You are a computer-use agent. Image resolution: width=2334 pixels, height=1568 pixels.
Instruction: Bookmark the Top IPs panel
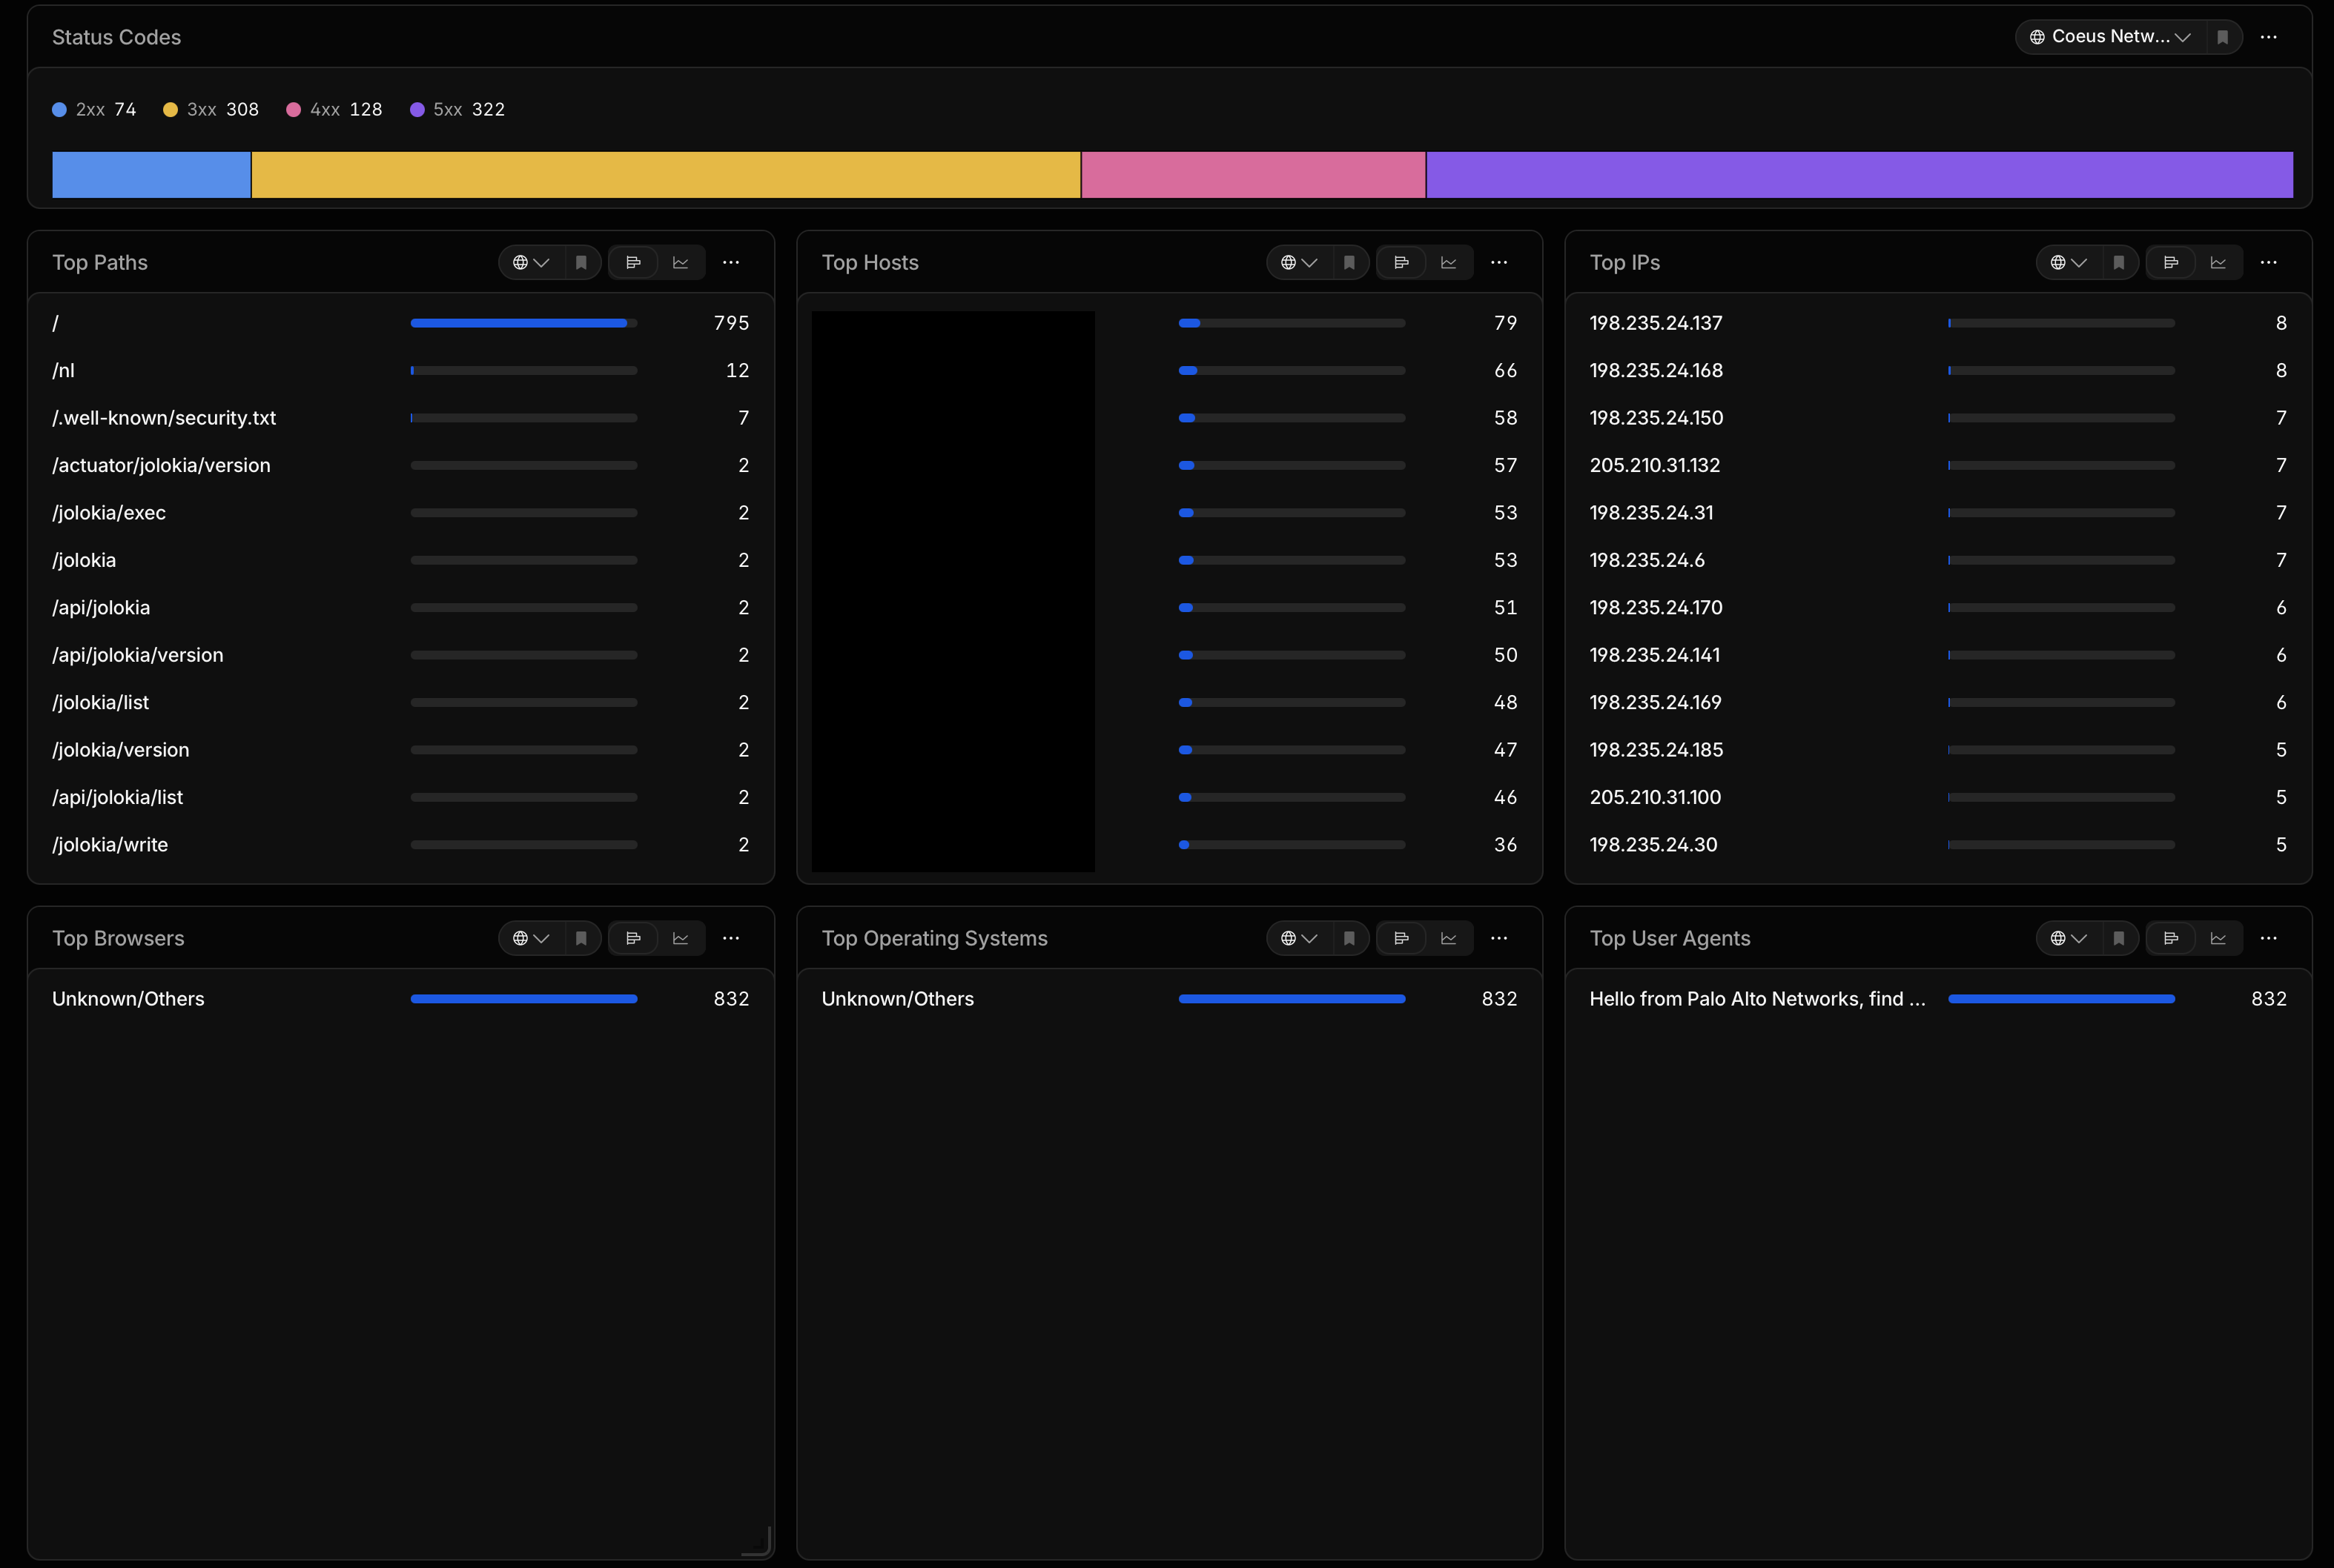click(2119, 263)
